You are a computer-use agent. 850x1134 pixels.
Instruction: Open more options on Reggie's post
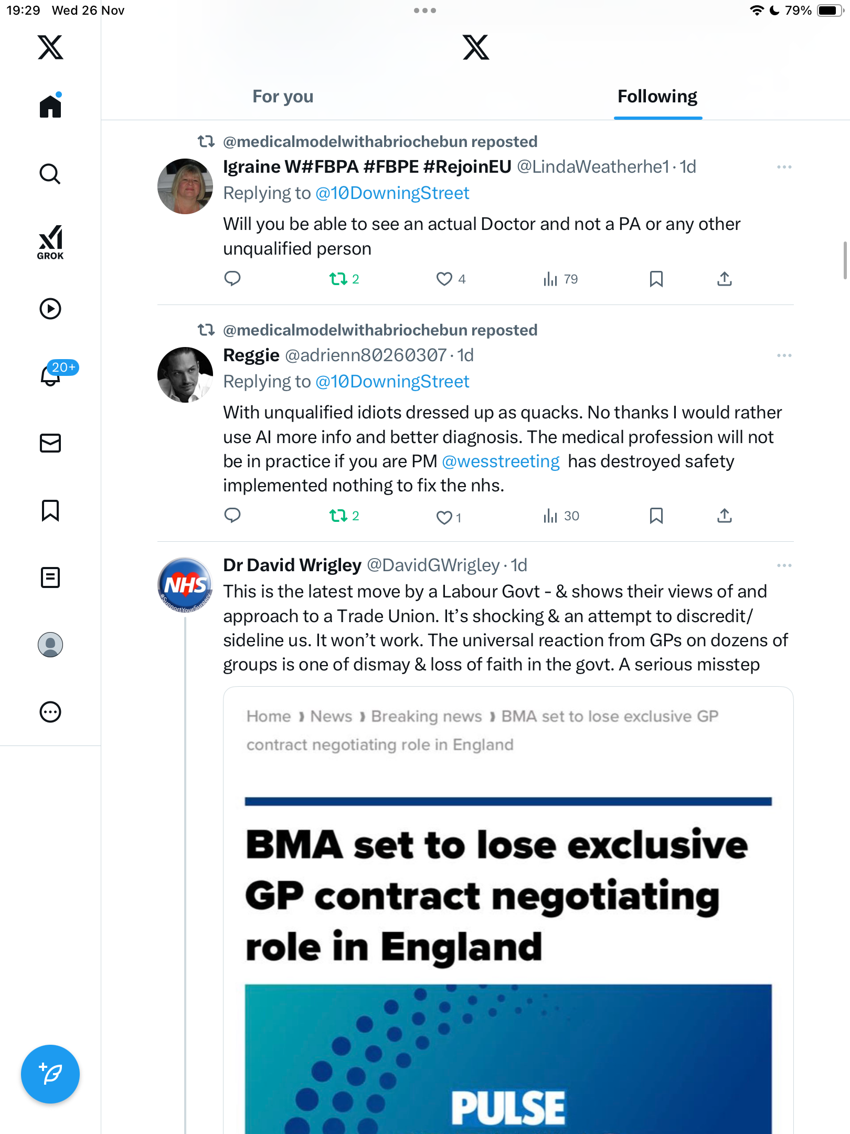[784, 355]
